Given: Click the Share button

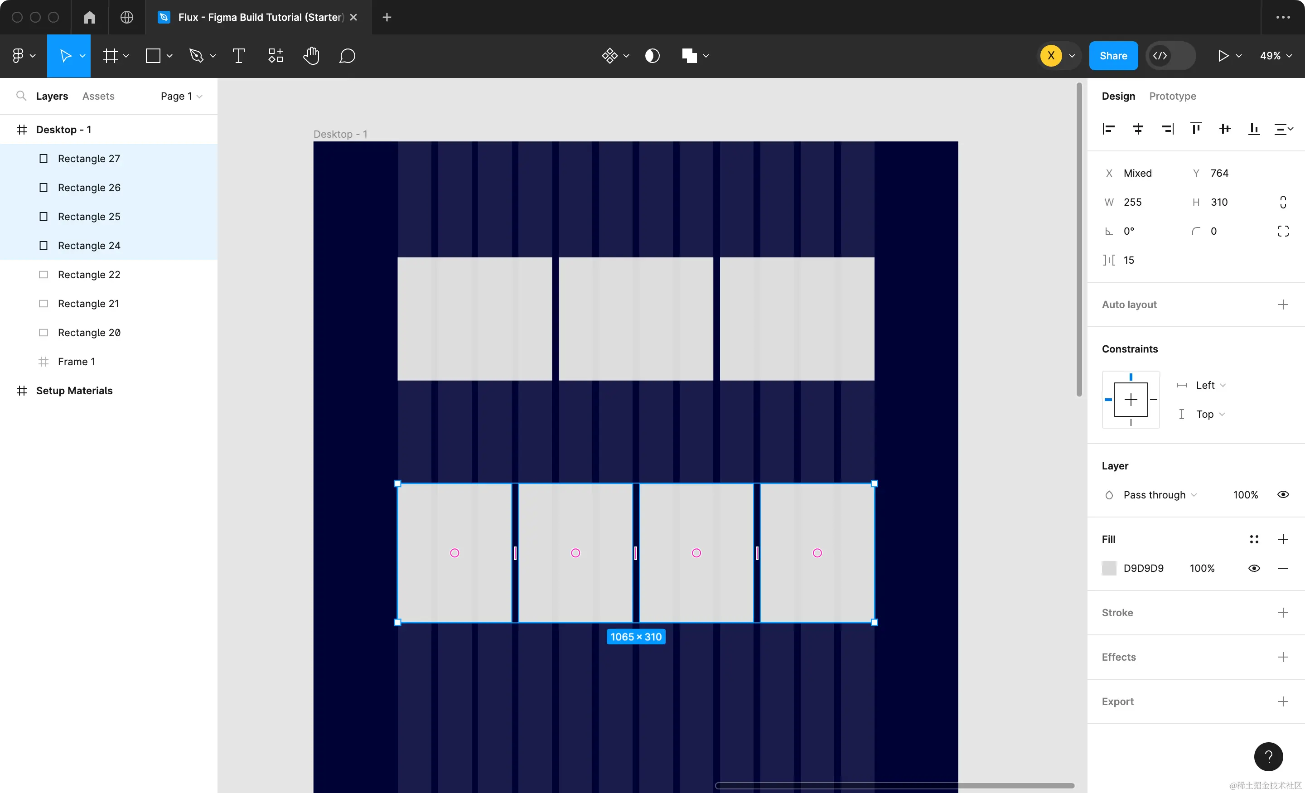Looking at the screenshot, I should [x=1113, y=56].
